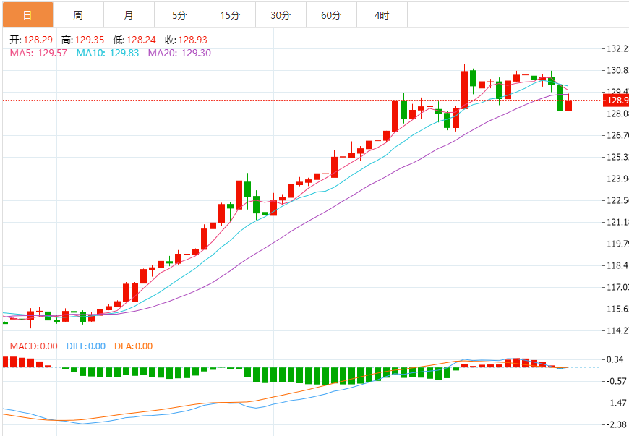Click the last red candlestick on the chart
The width and height of the screenshot is (629, 436).
(x=568, y=105)
